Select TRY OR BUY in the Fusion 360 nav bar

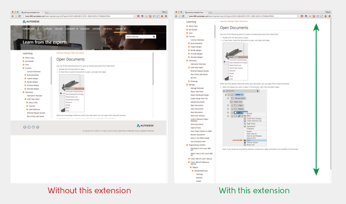coord(108,29)
